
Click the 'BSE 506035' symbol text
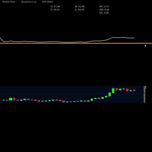(48, 2)
